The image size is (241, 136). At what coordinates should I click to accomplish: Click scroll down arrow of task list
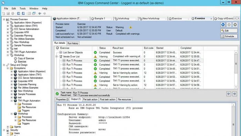pyautogui.click(x=236, y=87)
